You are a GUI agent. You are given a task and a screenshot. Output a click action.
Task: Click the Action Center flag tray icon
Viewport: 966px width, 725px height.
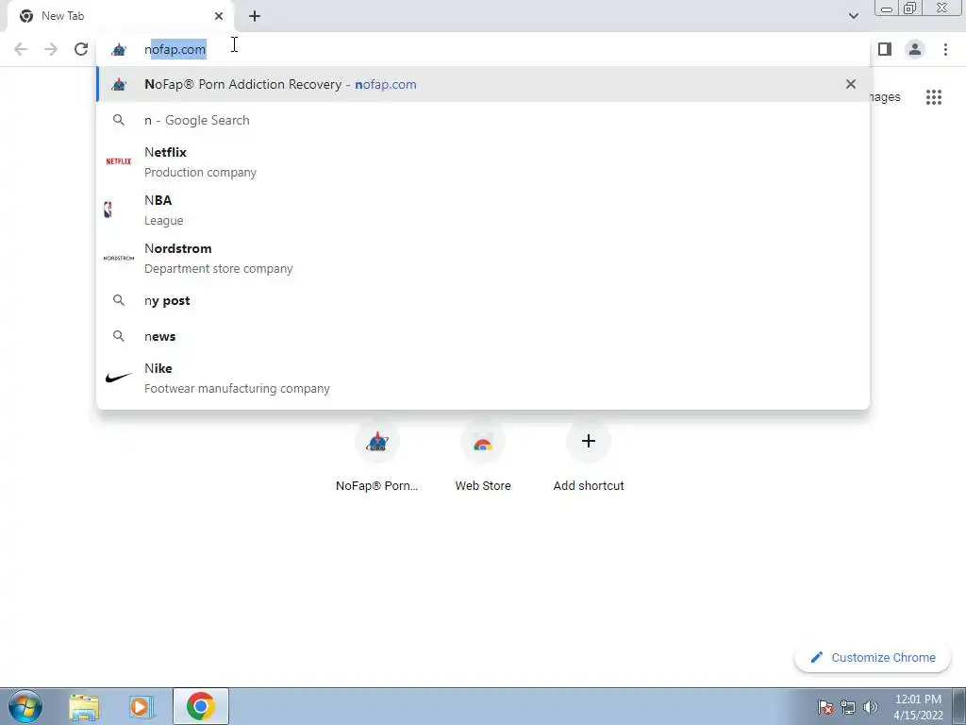pos(825,706)
